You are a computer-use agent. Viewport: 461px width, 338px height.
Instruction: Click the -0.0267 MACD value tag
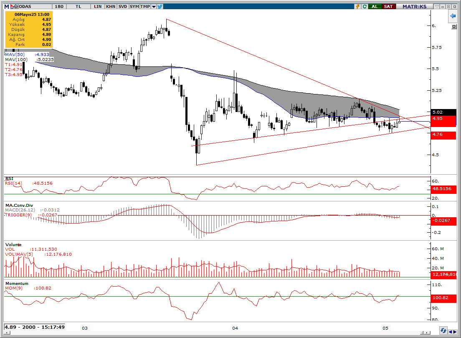(443, 221)
